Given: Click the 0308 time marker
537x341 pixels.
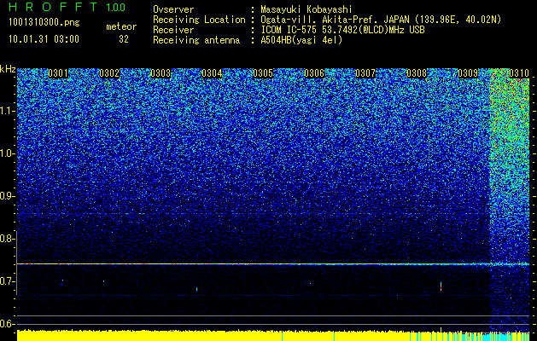Looking at the screenshot, I should click(417, 73).
